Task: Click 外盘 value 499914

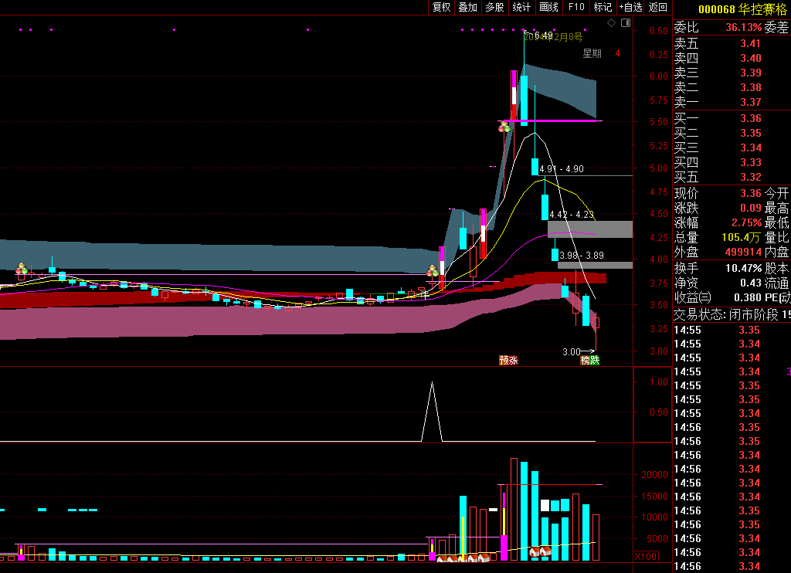Action: tap(743, 252)
